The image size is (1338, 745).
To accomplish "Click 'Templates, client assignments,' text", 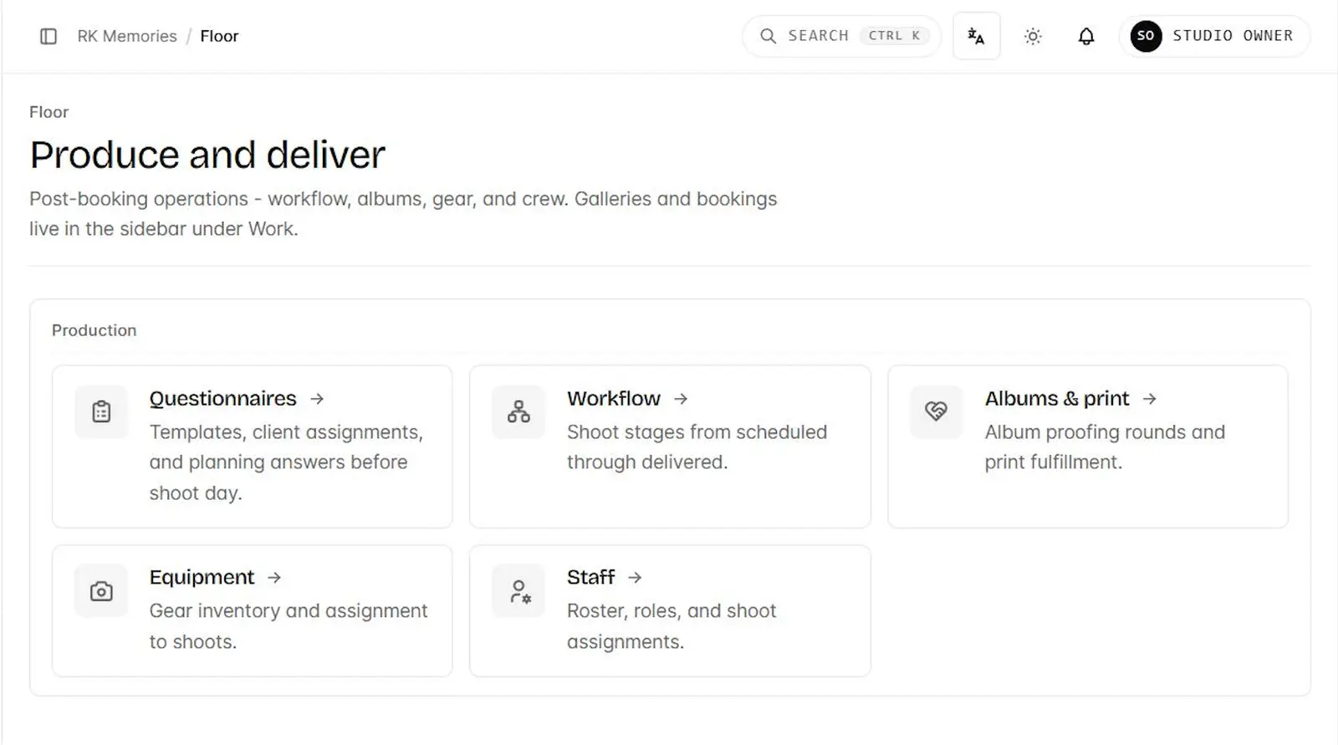I will [286, 432].
